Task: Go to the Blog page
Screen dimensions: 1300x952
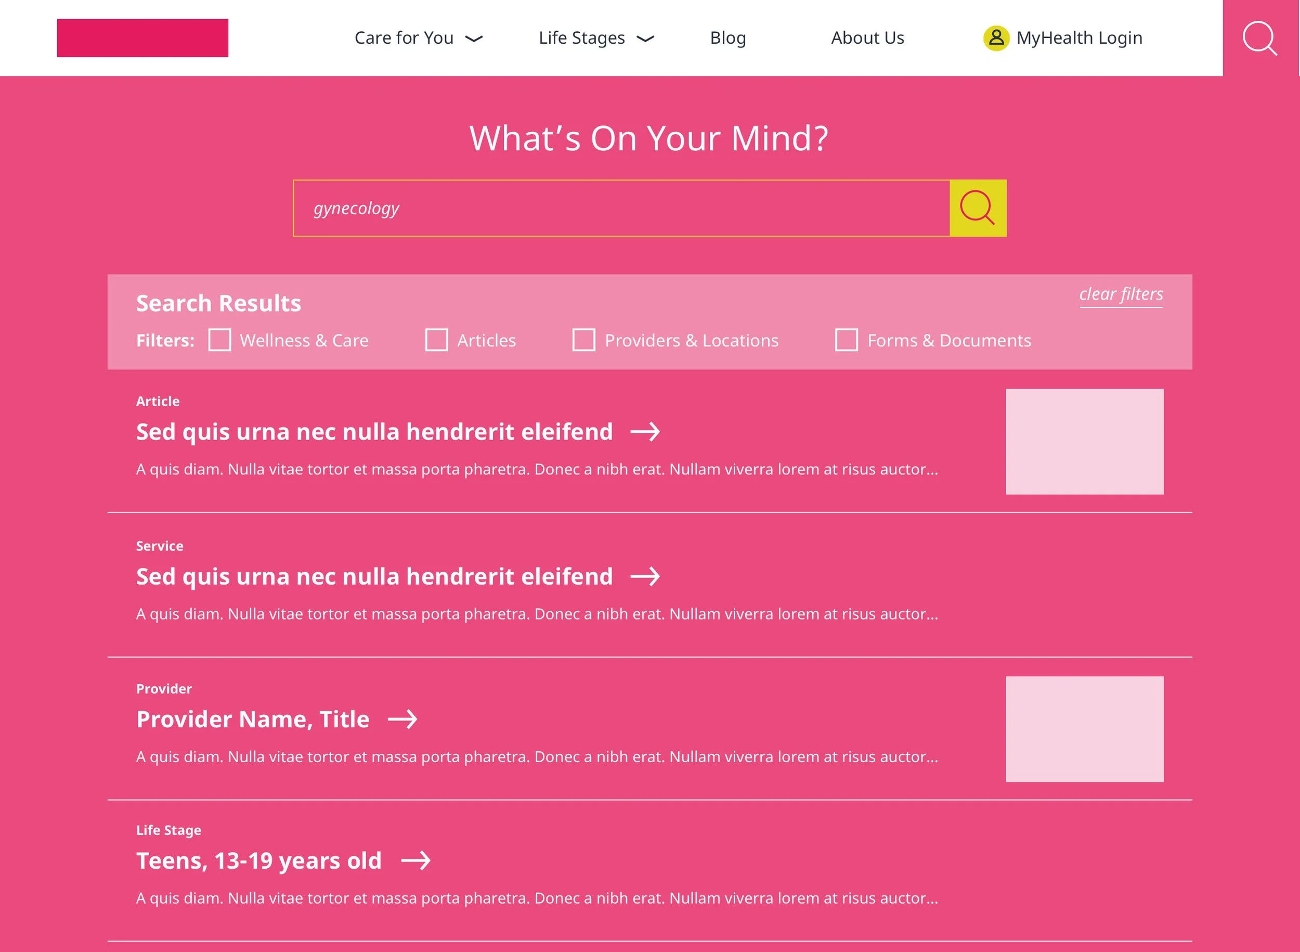Action: click(727, 38)
